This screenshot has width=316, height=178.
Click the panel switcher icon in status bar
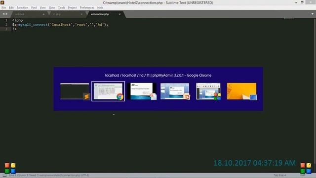pyautogui.click(x=4, y=176)
